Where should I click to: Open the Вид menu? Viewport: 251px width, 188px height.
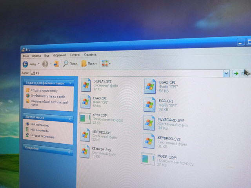point(47,56)
